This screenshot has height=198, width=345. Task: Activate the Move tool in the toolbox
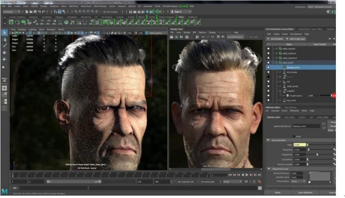(4, 53)
